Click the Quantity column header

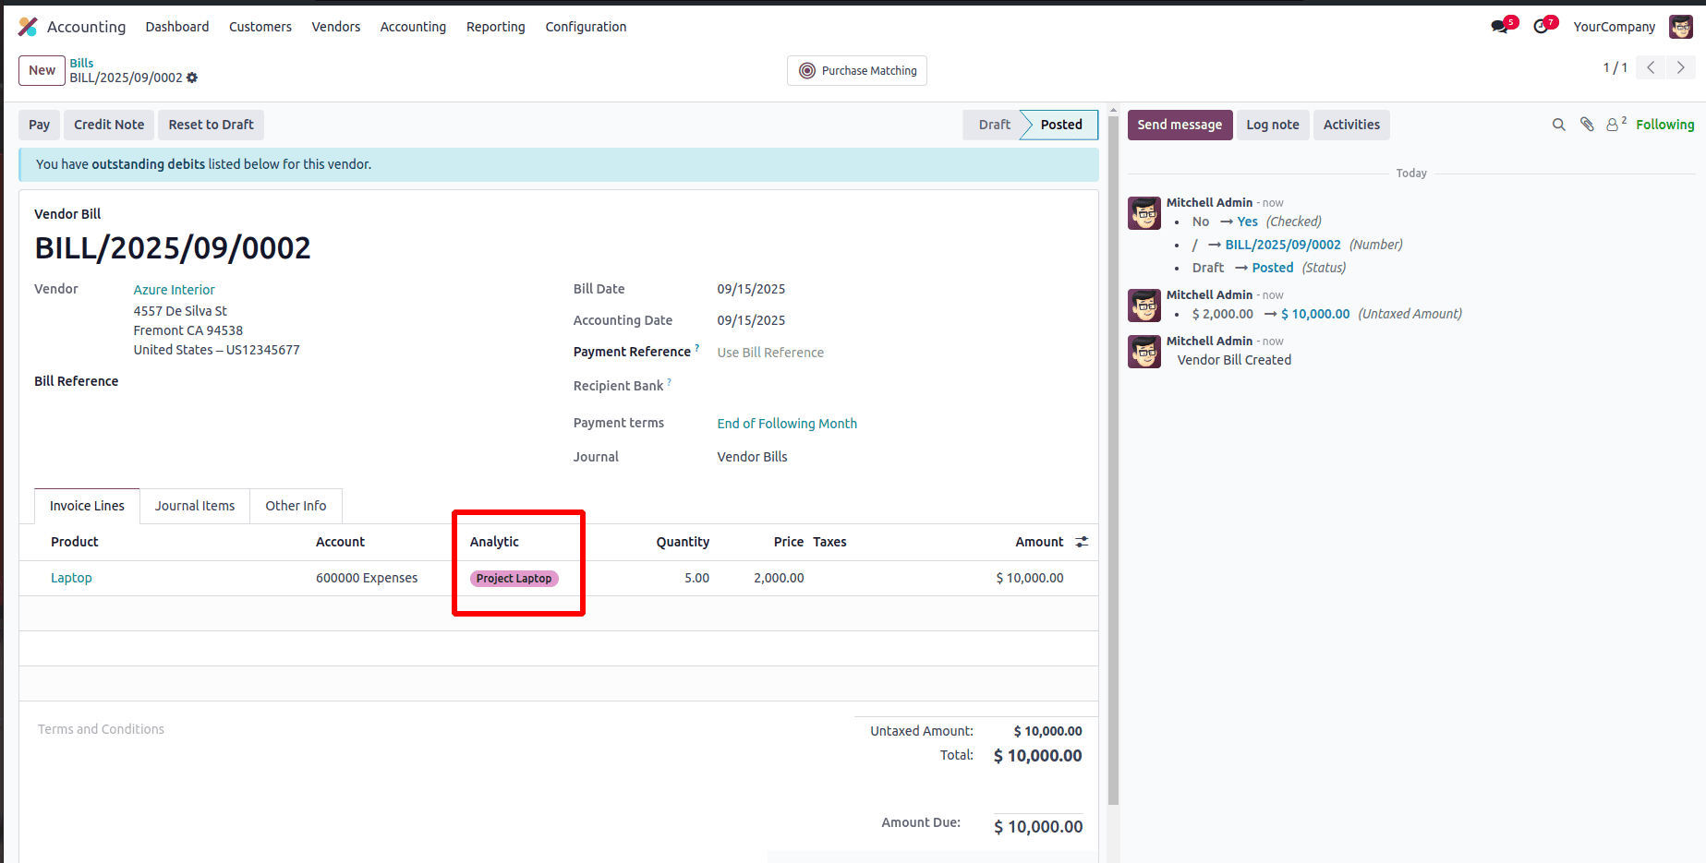[683, 542]
